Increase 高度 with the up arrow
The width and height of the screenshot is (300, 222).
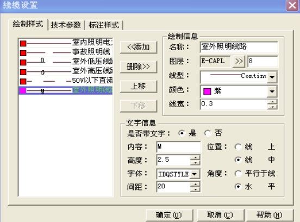(x=195, y=158)
